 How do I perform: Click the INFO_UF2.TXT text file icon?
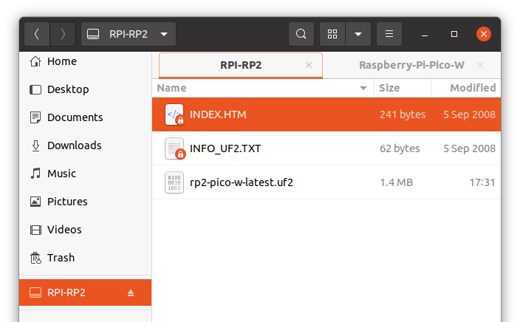[174, 148]
